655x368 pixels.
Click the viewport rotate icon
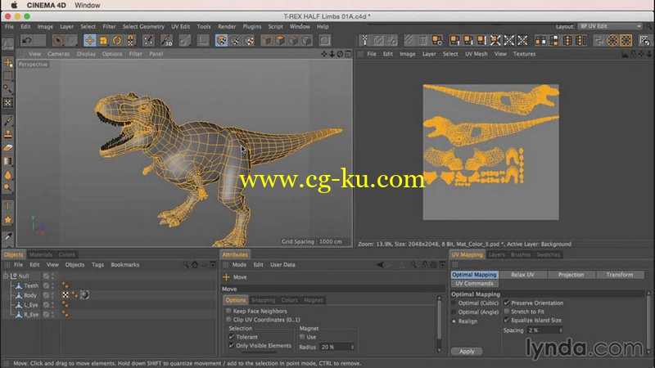pyautogui.click(x=340, y=54)
